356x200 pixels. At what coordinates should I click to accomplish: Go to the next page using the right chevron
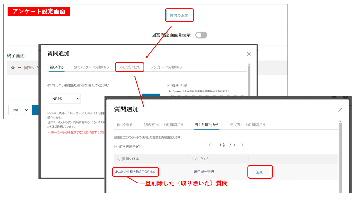click(242, 145)
